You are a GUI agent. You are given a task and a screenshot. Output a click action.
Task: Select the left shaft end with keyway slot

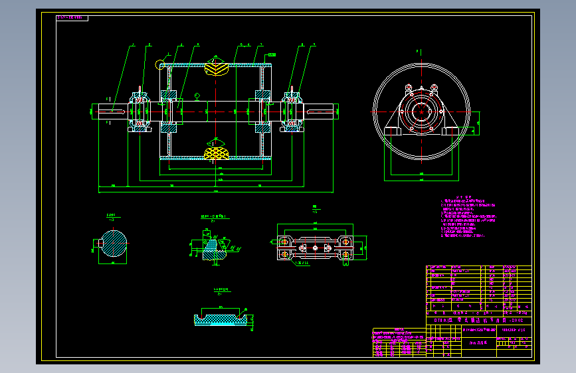pyautogui.click(x=113, y=112)
